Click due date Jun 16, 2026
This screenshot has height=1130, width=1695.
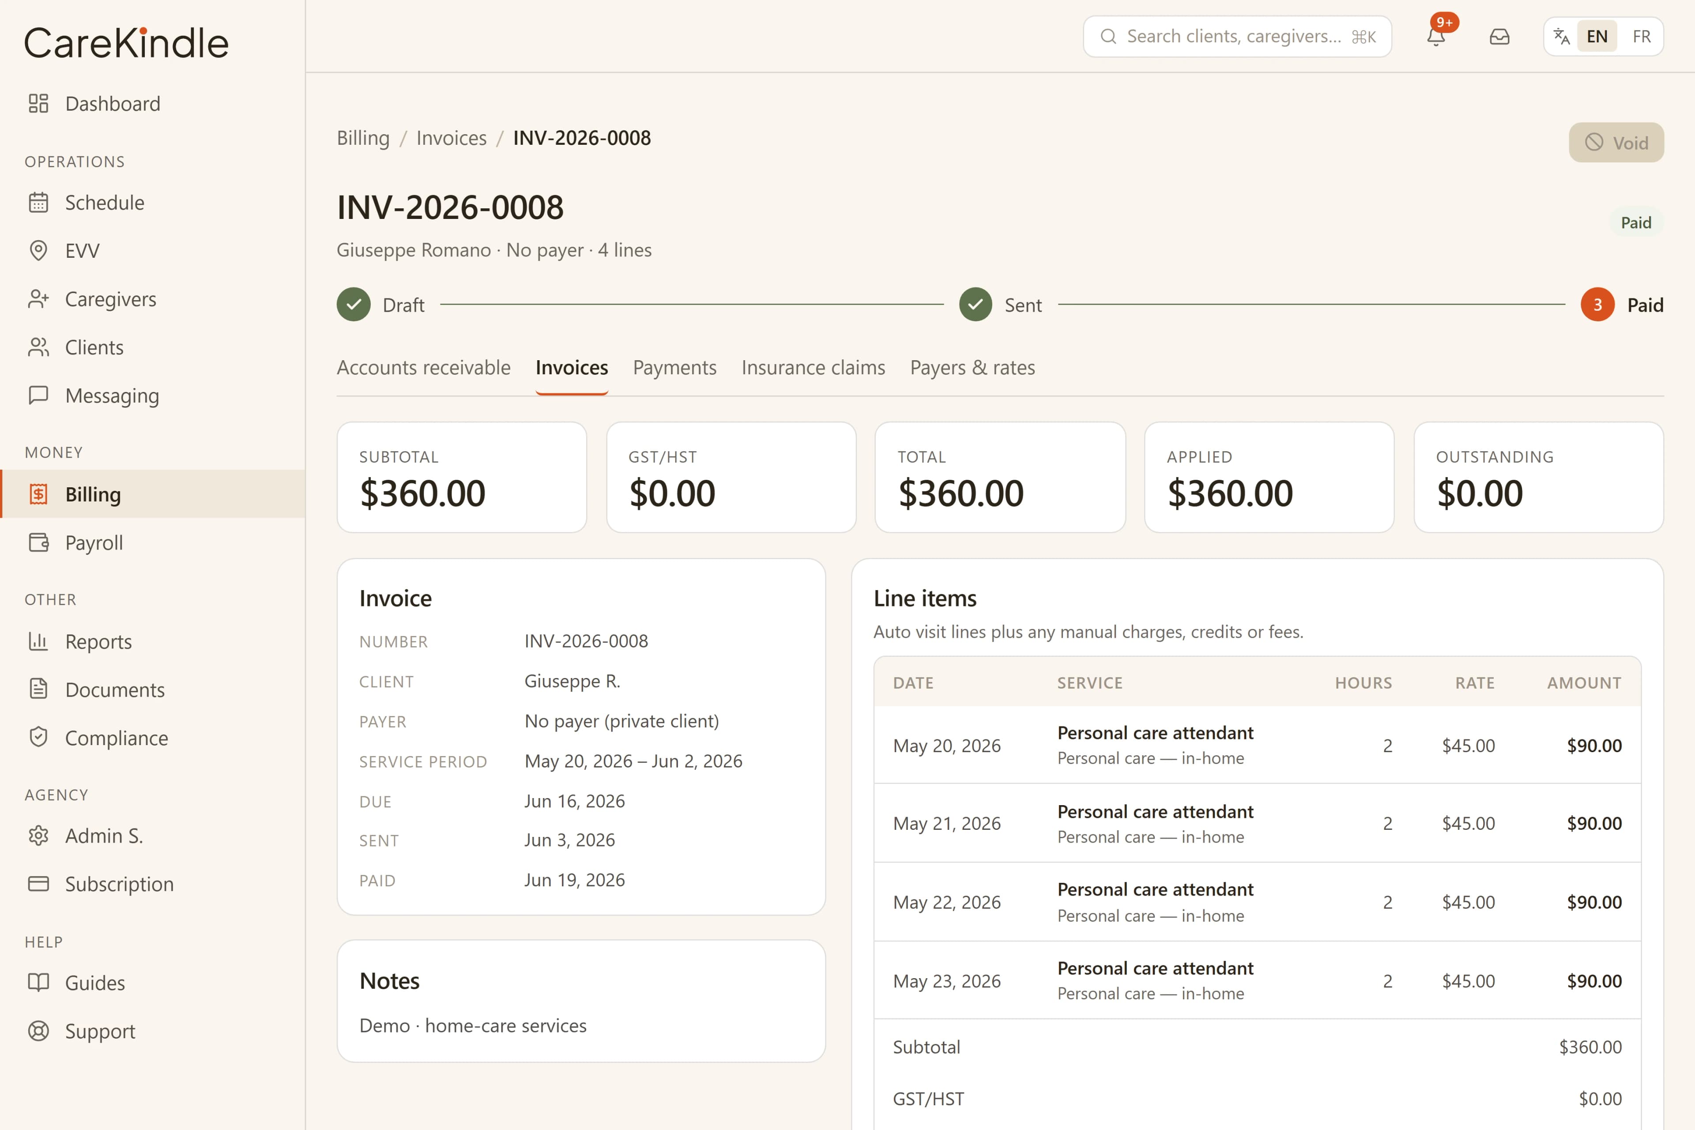click(574, 802)
